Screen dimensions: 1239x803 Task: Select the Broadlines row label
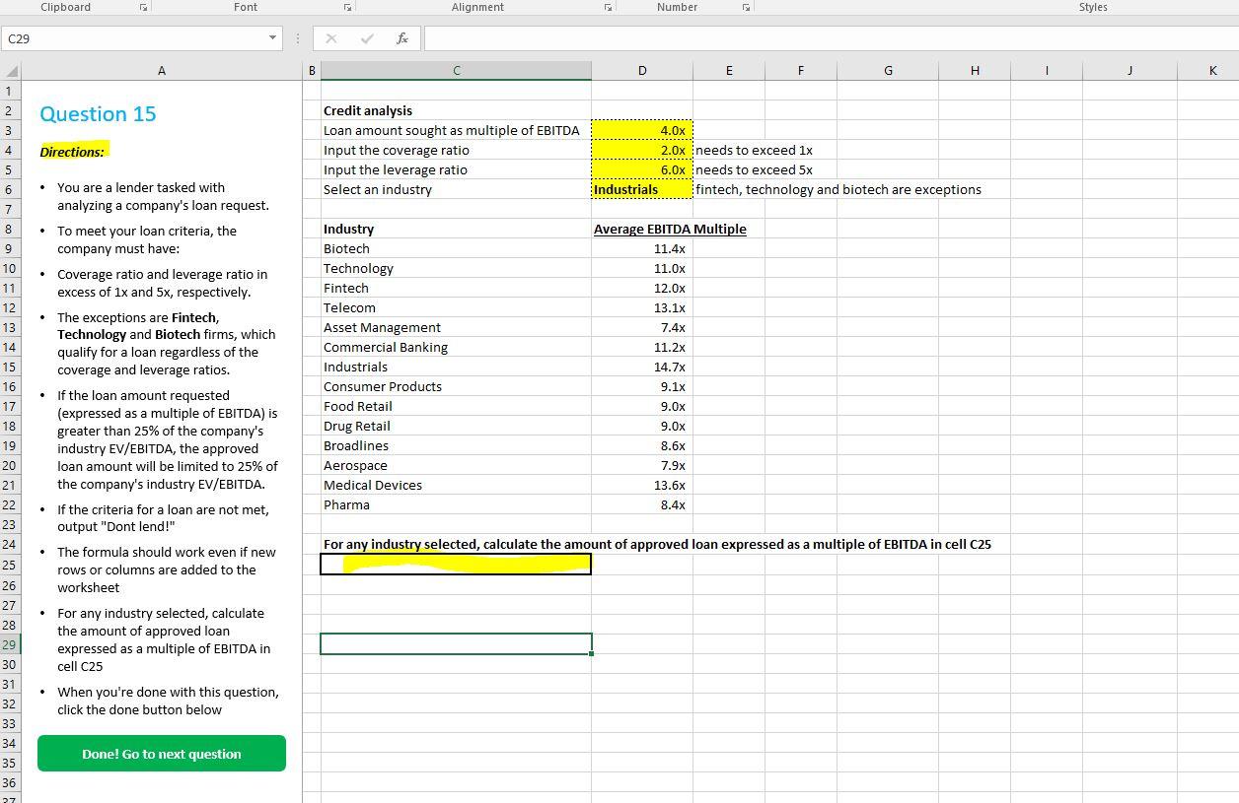(x=356, y=445)
